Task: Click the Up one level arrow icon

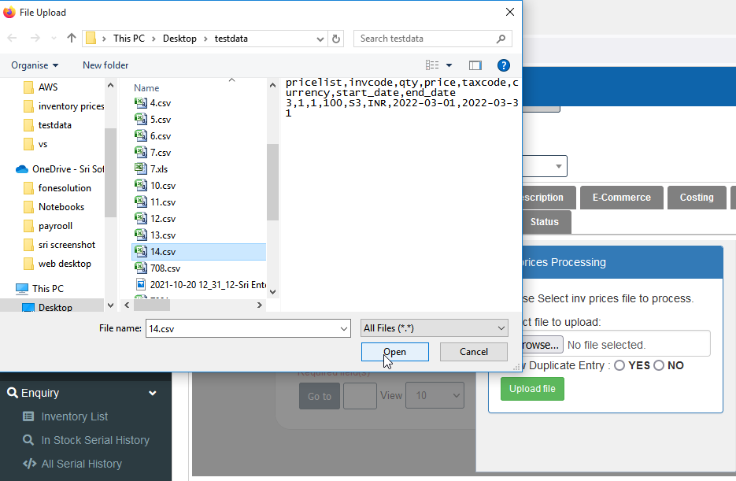Action: point(72,39)
